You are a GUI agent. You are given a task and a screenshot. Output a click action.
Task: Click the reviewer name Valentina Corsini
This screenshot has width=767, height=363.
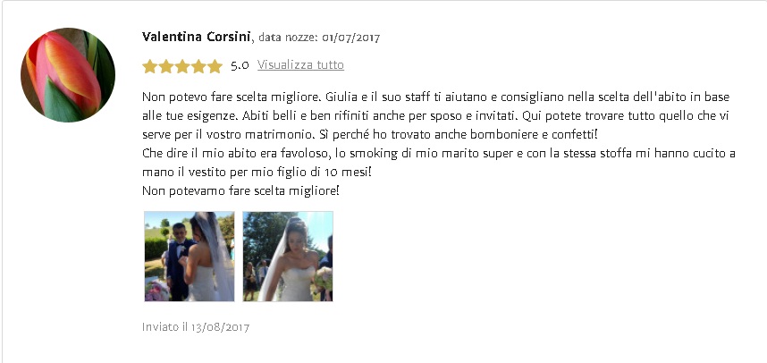[x=196, y=37]
